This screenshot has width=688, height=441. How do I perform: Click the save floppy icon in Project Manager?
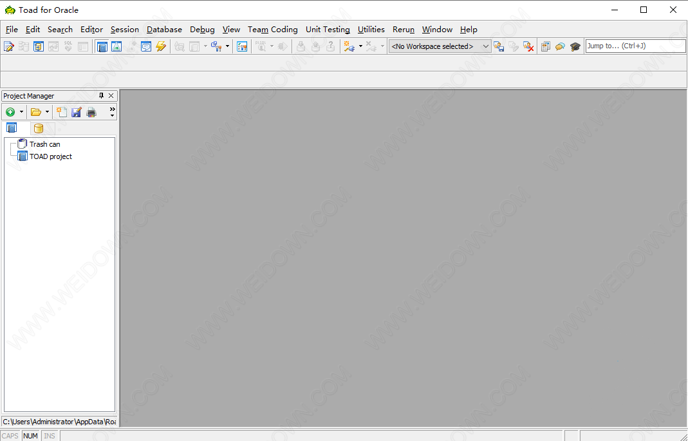tap(77, 112)
